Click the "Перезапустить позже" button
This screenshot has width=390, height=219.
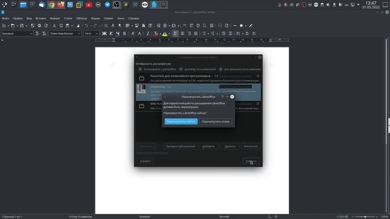tap(215, 122)
